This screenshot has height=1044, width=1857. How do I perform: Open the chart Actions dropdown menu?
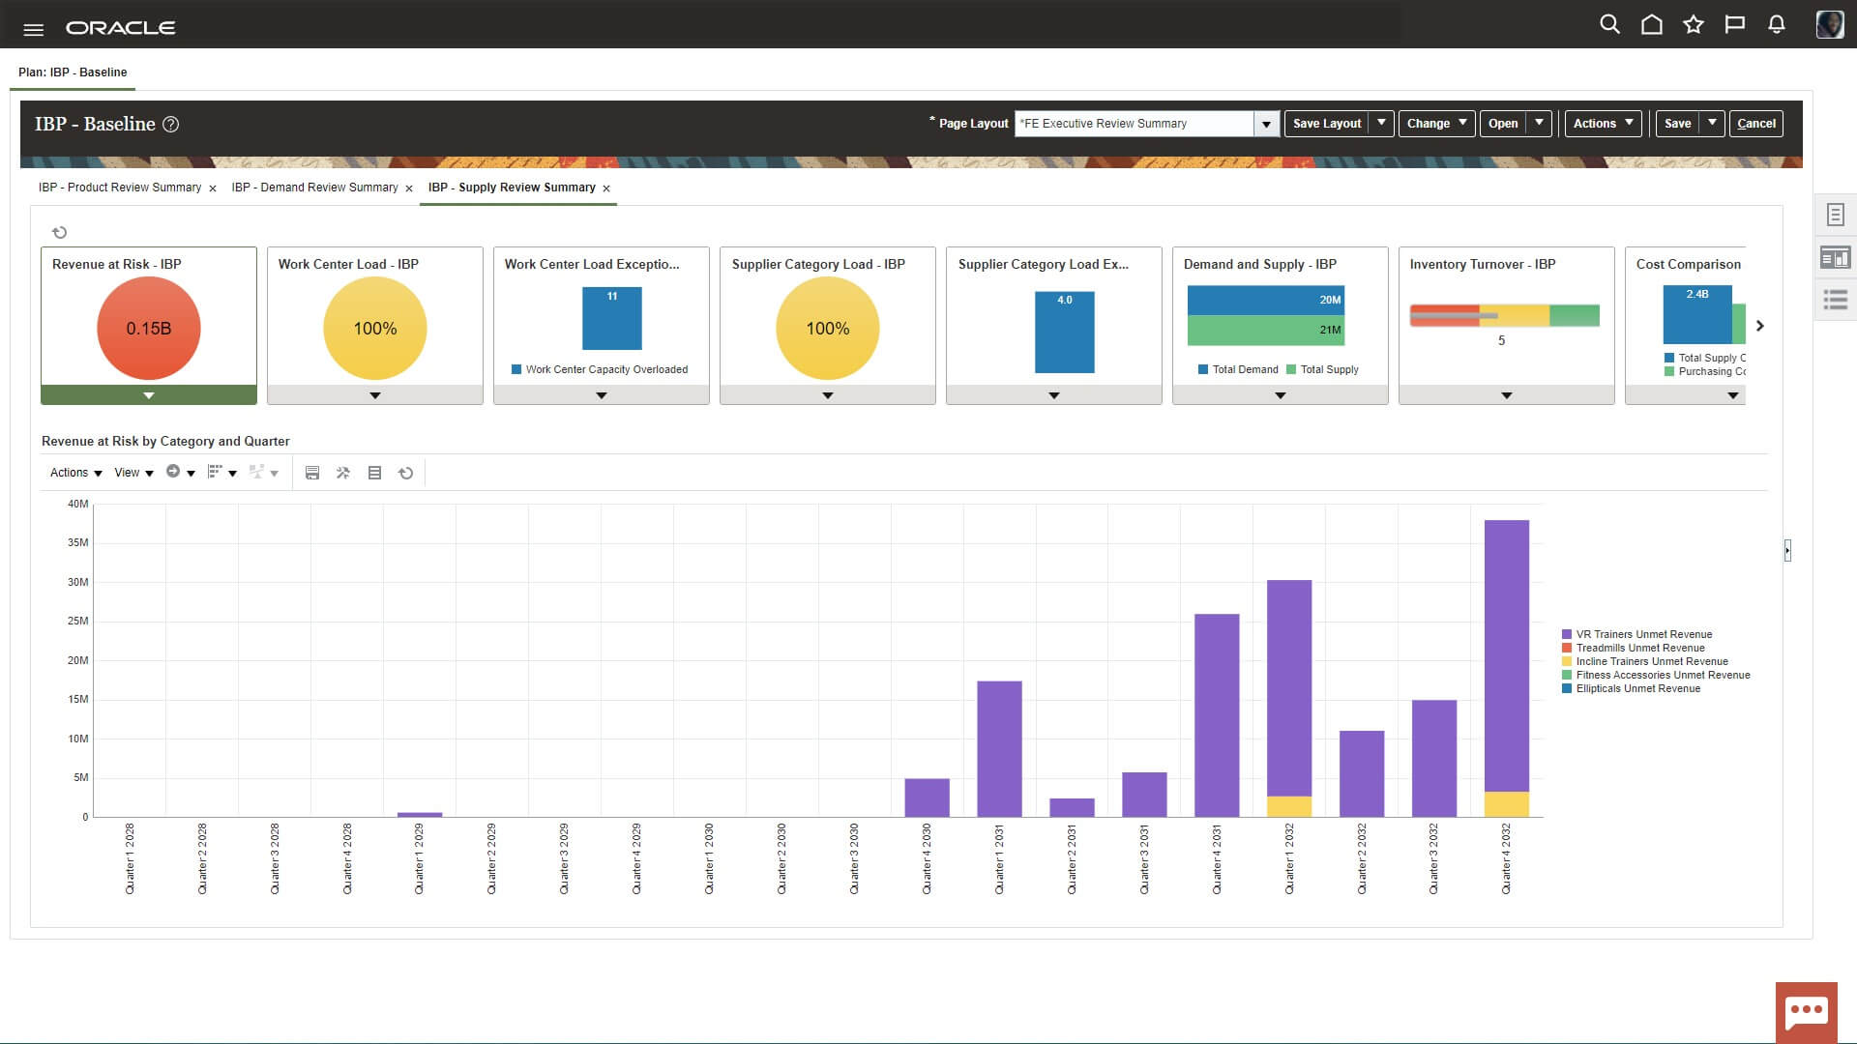point(75,473)
